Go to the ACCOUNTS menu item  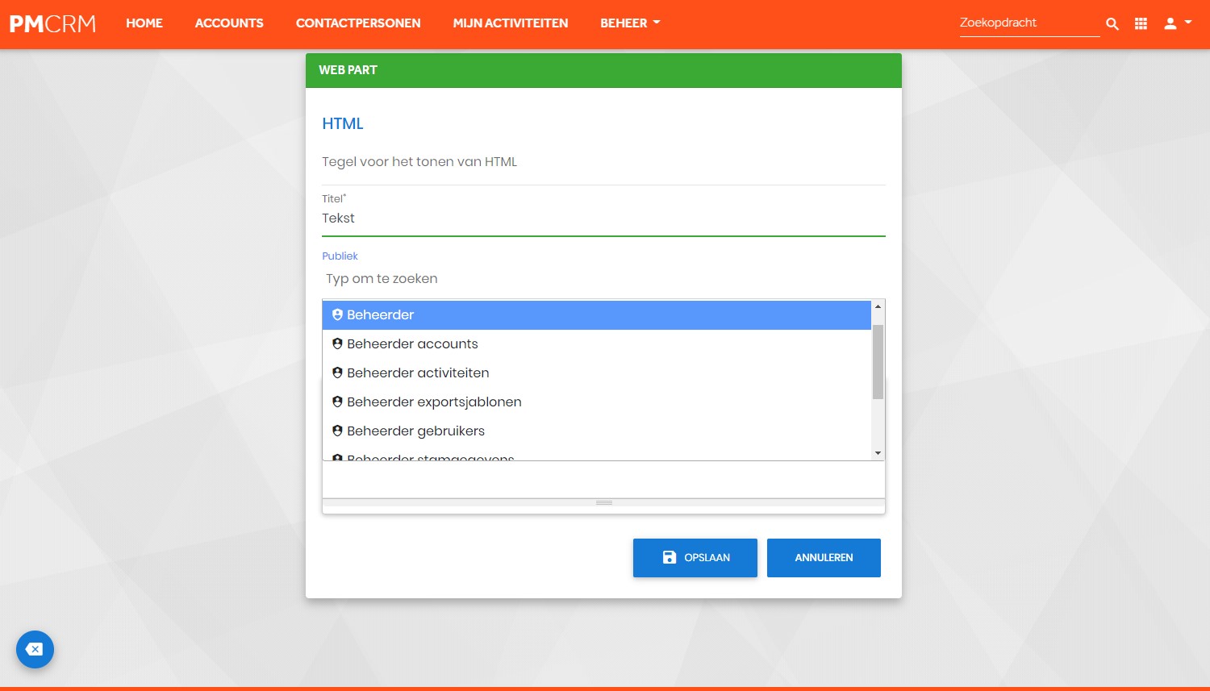click(229, 23)
